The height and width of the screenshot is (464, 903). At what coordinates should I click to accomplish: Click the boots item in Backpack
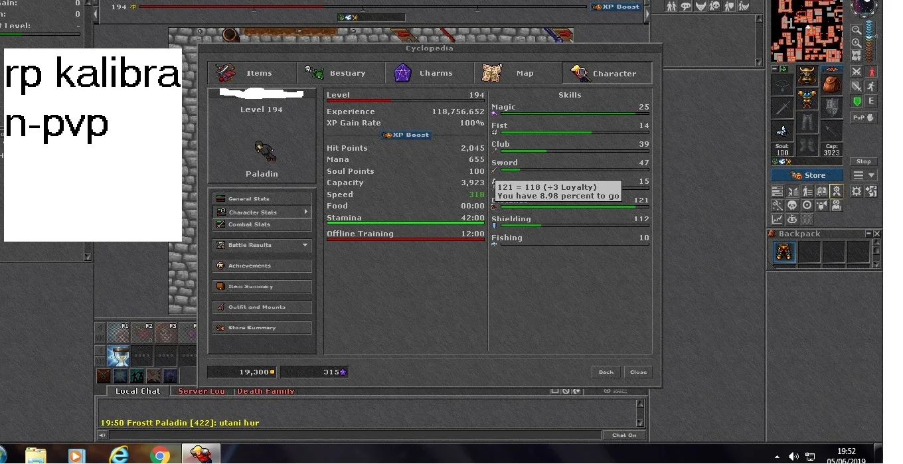click(784, 252)
